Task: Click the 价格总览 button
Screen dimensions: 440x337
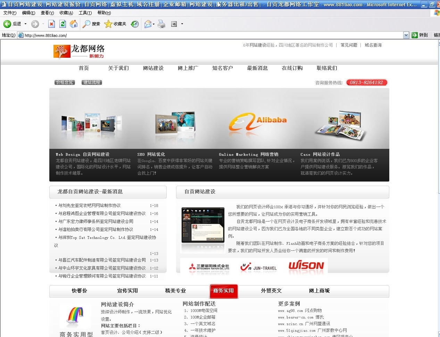Action: tap(65, 82)
